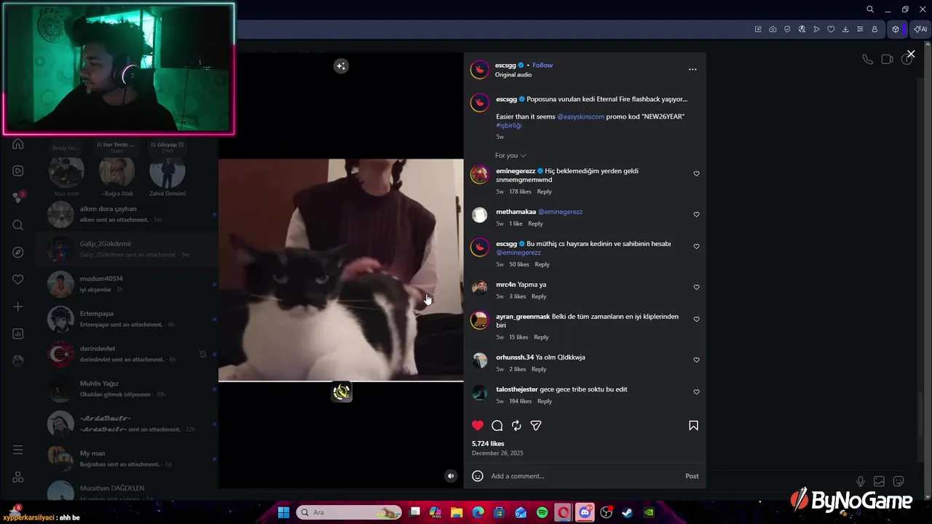Reply to talosthejester's comment

click(x=545, y=401)
